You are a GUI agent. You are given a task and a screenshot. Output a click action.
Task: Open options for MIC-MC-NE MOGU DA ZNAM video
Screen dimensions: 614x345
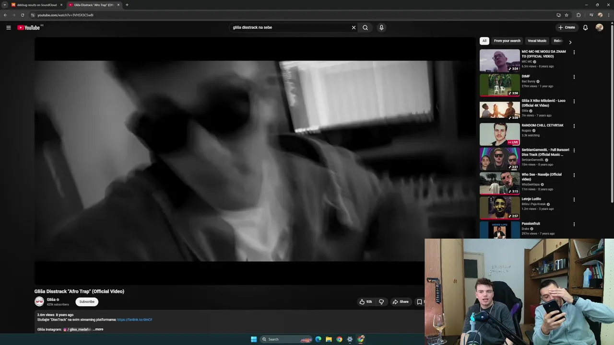coord(574,52)
